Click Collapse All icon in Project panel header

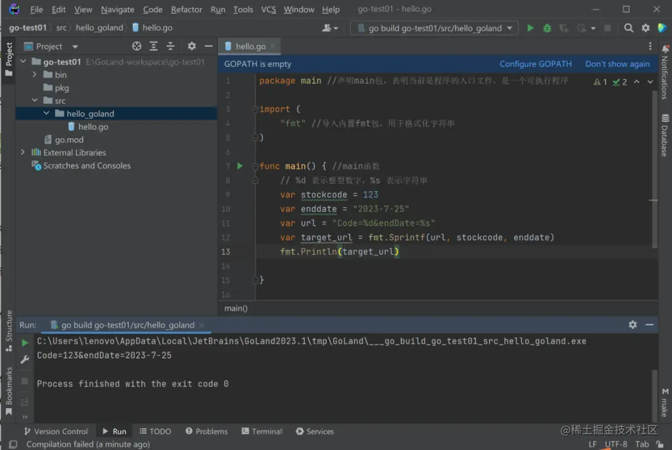pos(171,46)
